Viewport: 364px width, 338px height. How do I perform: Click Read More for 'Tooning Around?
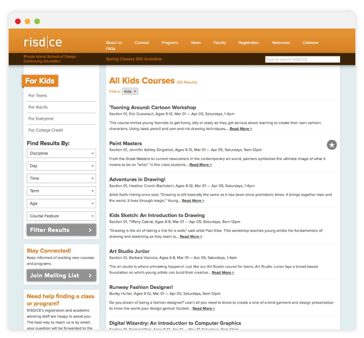point(241,129)
